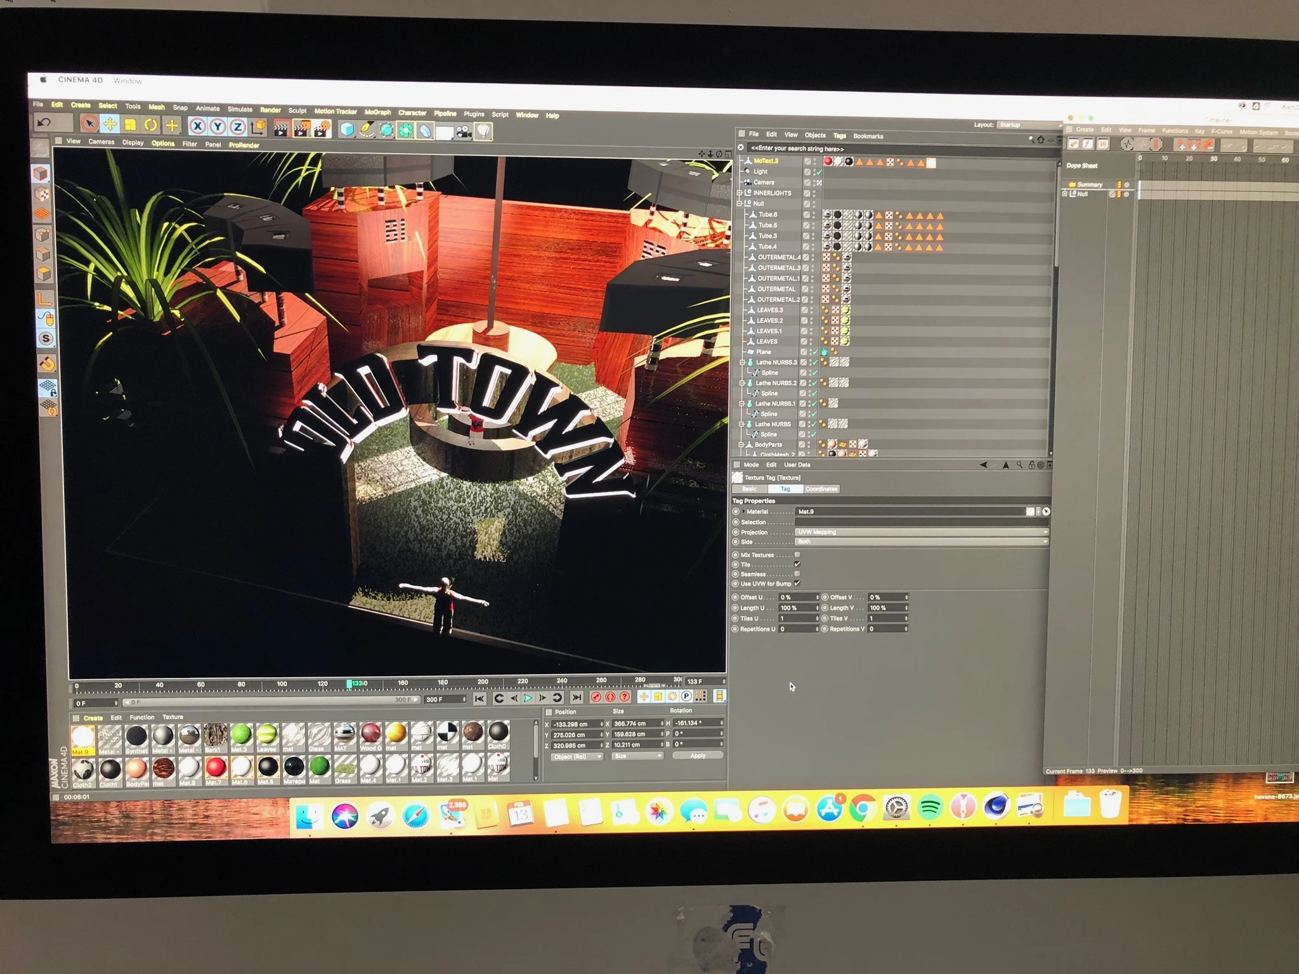Screen dimensions: 1299x974
Task: Enable the Mix Textures checkbox
Action: pyautogui.click(x=797, y=555)
